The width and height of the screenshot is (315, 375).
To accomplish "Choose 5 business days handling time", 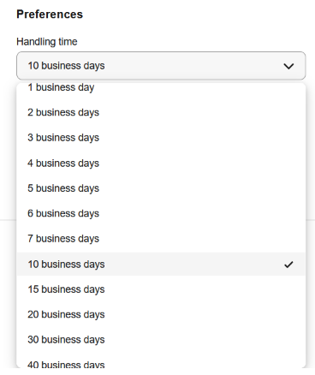I will click(161, 188).
